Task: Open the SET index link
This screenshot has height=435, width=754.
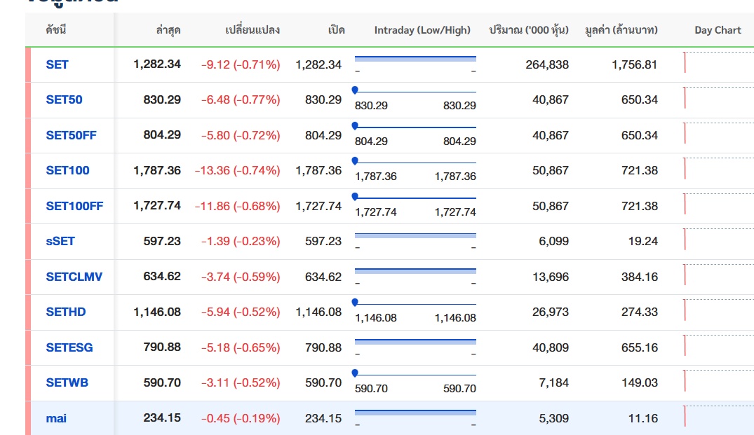Action: point(58,64)
